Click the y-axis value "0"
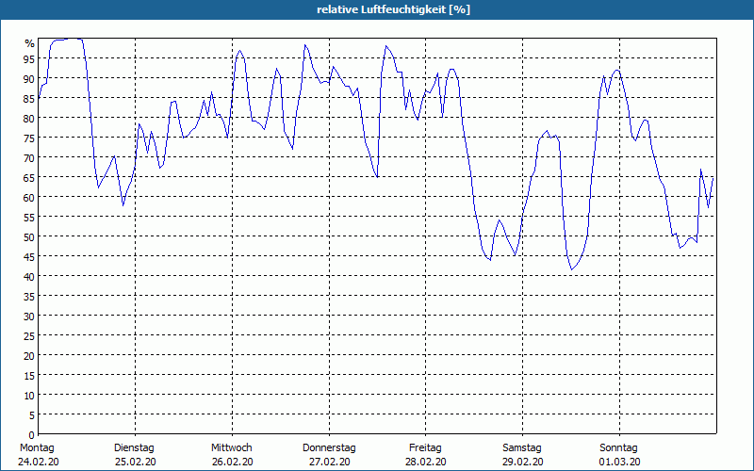 pos(32,435)
